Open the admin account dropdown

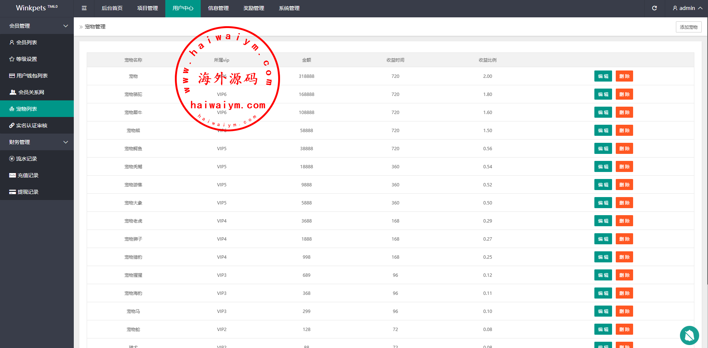[x=687, y=8]
